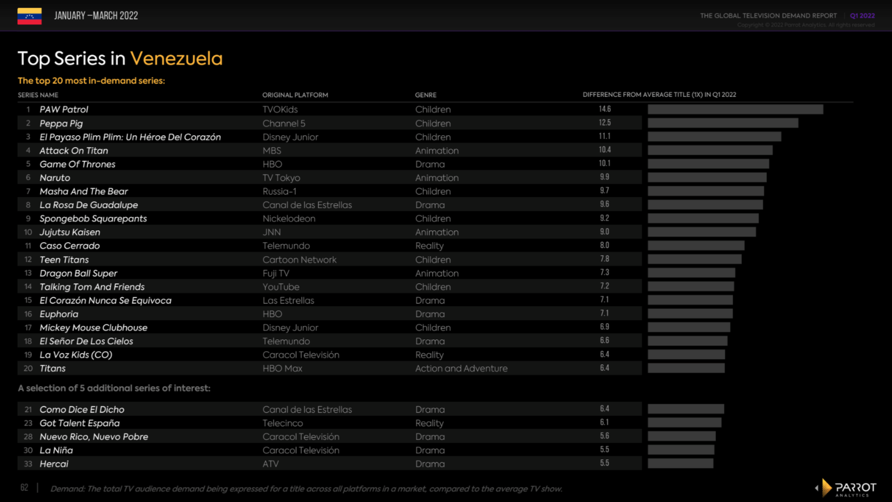Click the Telecinco platform cell

point(282,423)
